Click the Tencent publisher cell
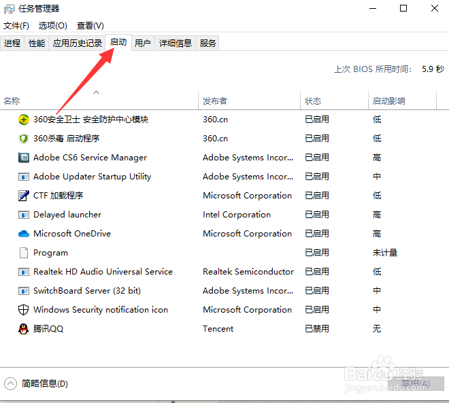Image resolution: width=449 pixels, height=403 pixels. [x=218, y=329]
